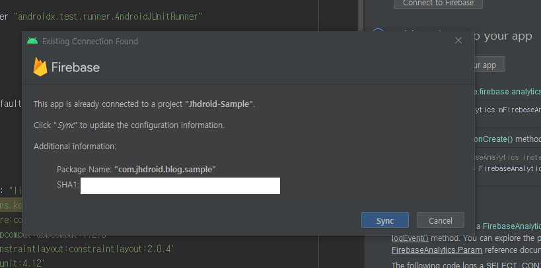Click the constraintlayout:2.0.4 dependency line

87,249
